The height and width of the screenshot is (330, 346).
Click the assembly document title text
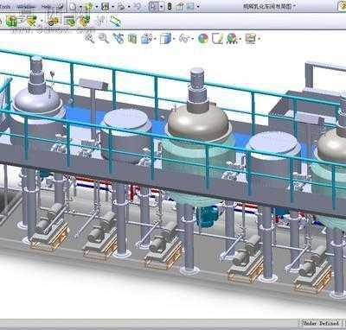pyautogui.click(x=267, y=6)
